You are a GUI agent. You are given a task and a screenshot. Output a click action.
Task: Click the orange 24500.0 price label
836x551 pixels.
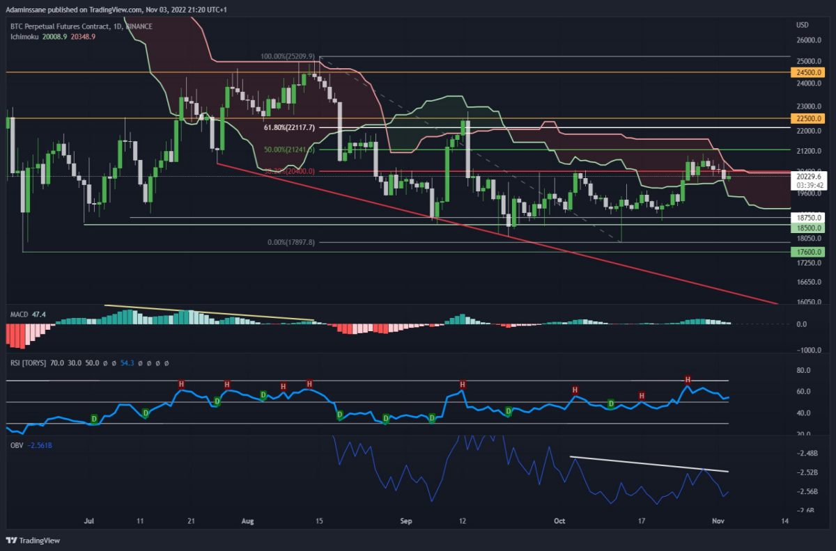807,72
